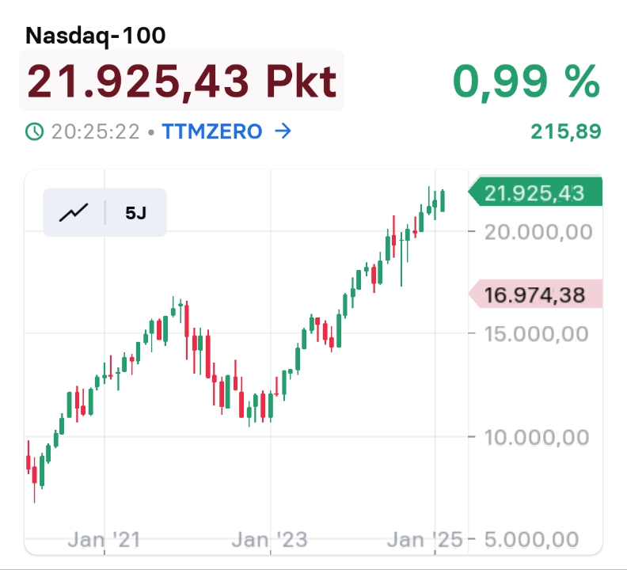Select the Jan '23 time axis label

(x=269, y=540)
